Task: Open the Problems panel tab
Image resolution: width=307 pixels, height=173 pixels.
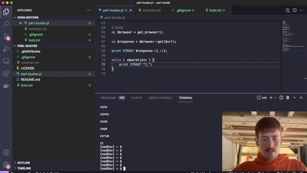Action: [x=108, y=98]
